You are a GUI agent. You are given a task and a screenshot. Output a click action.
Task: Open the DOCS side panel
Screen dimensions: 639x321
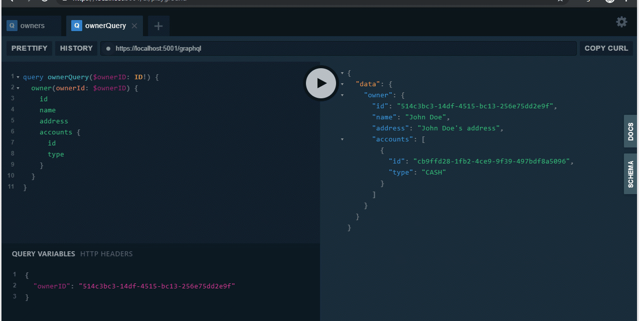pos(630,131)
